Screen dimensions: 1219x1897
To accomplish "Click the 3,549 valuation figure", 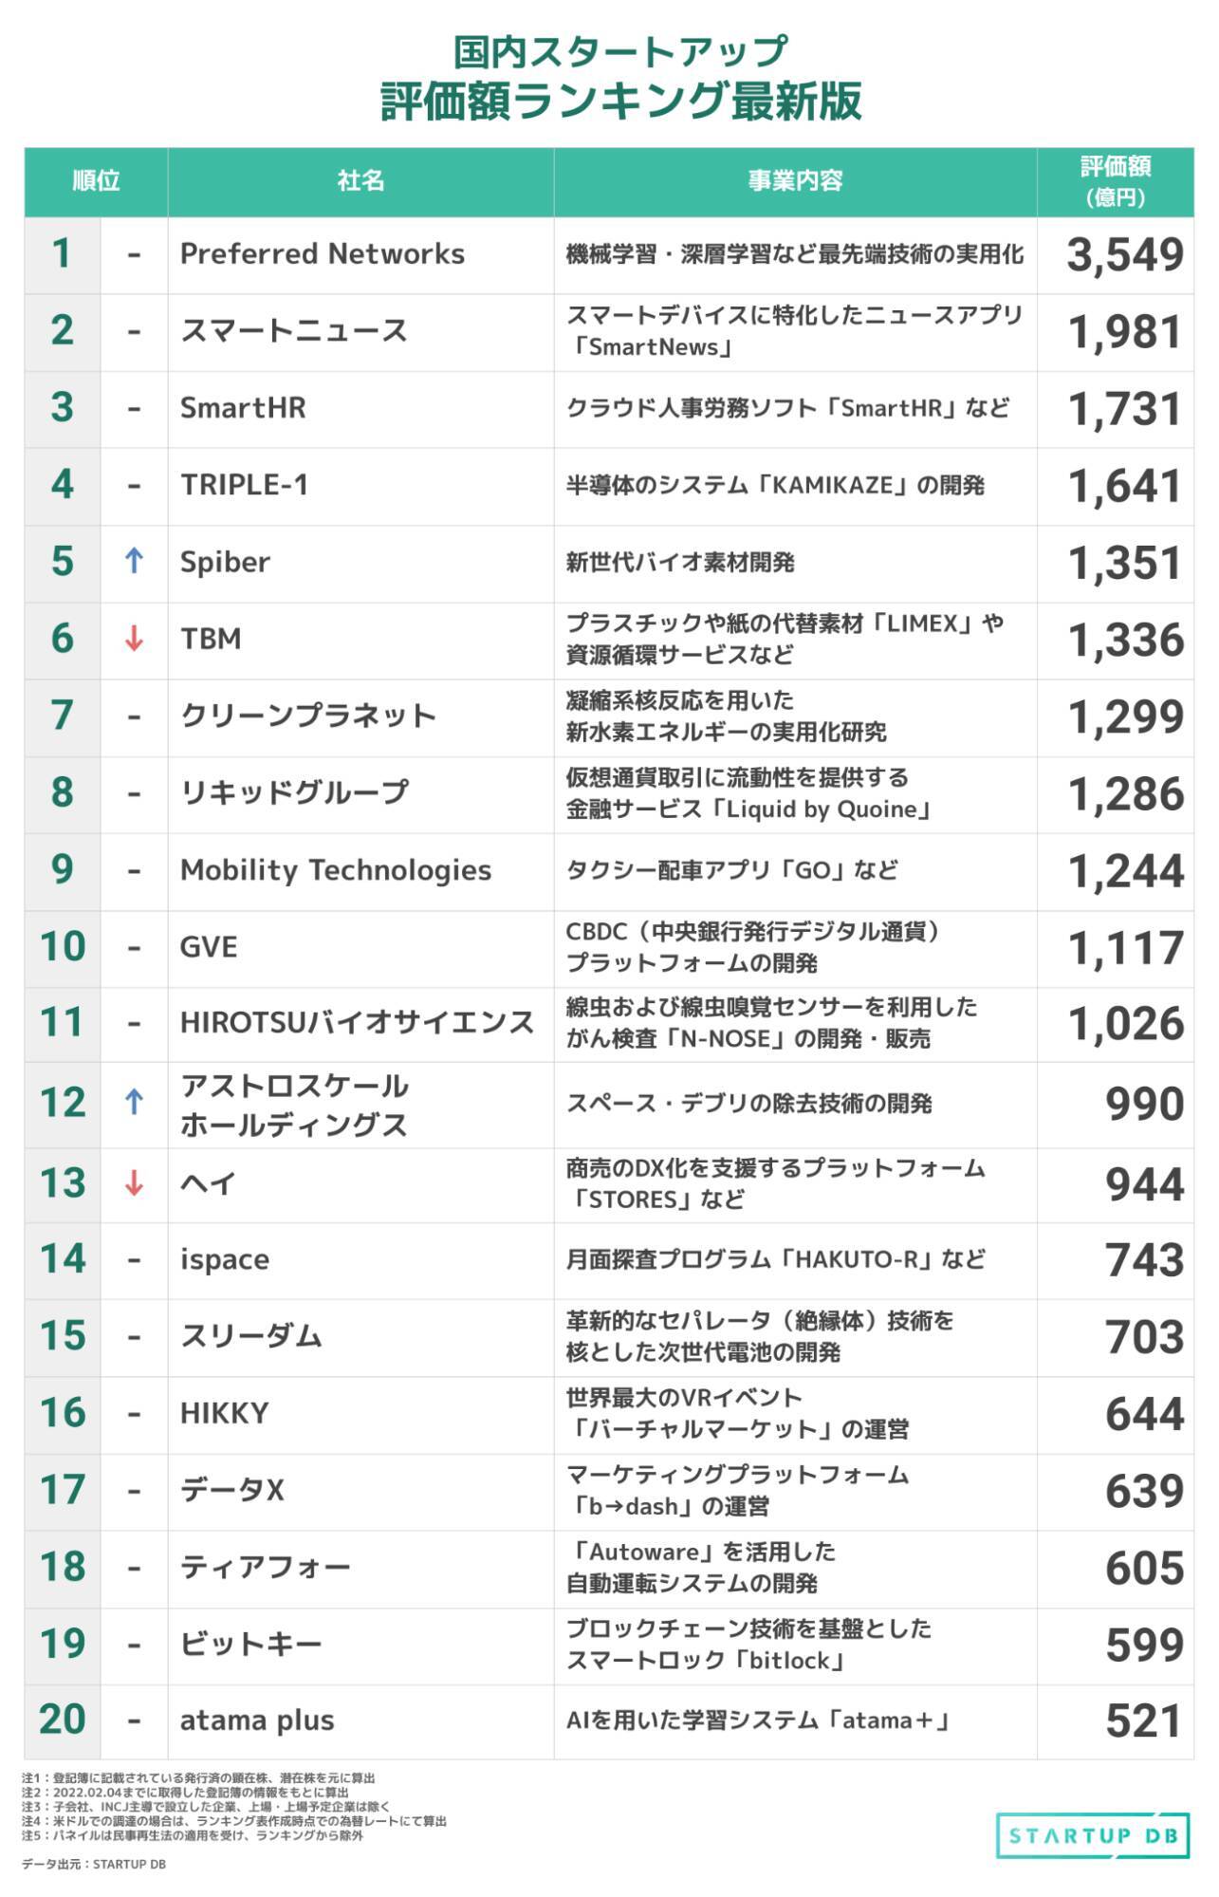I will click(1125, 255).
